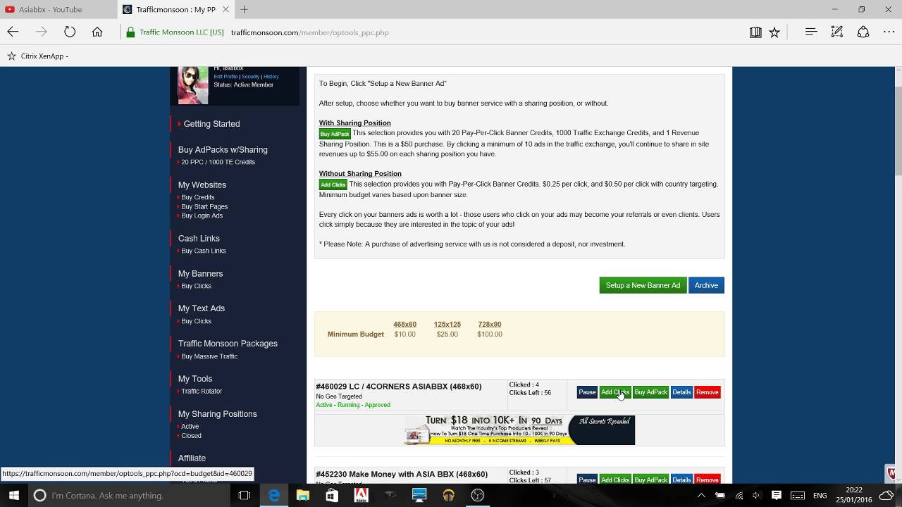Open My Websites sidebar menu
Screen dimensions: 902x507
click(202, 184)
